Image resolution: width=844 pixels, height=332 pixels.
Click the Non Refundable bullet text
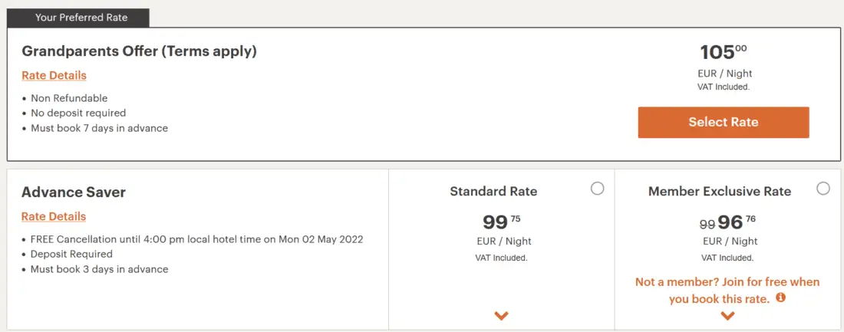click(69, 98)
